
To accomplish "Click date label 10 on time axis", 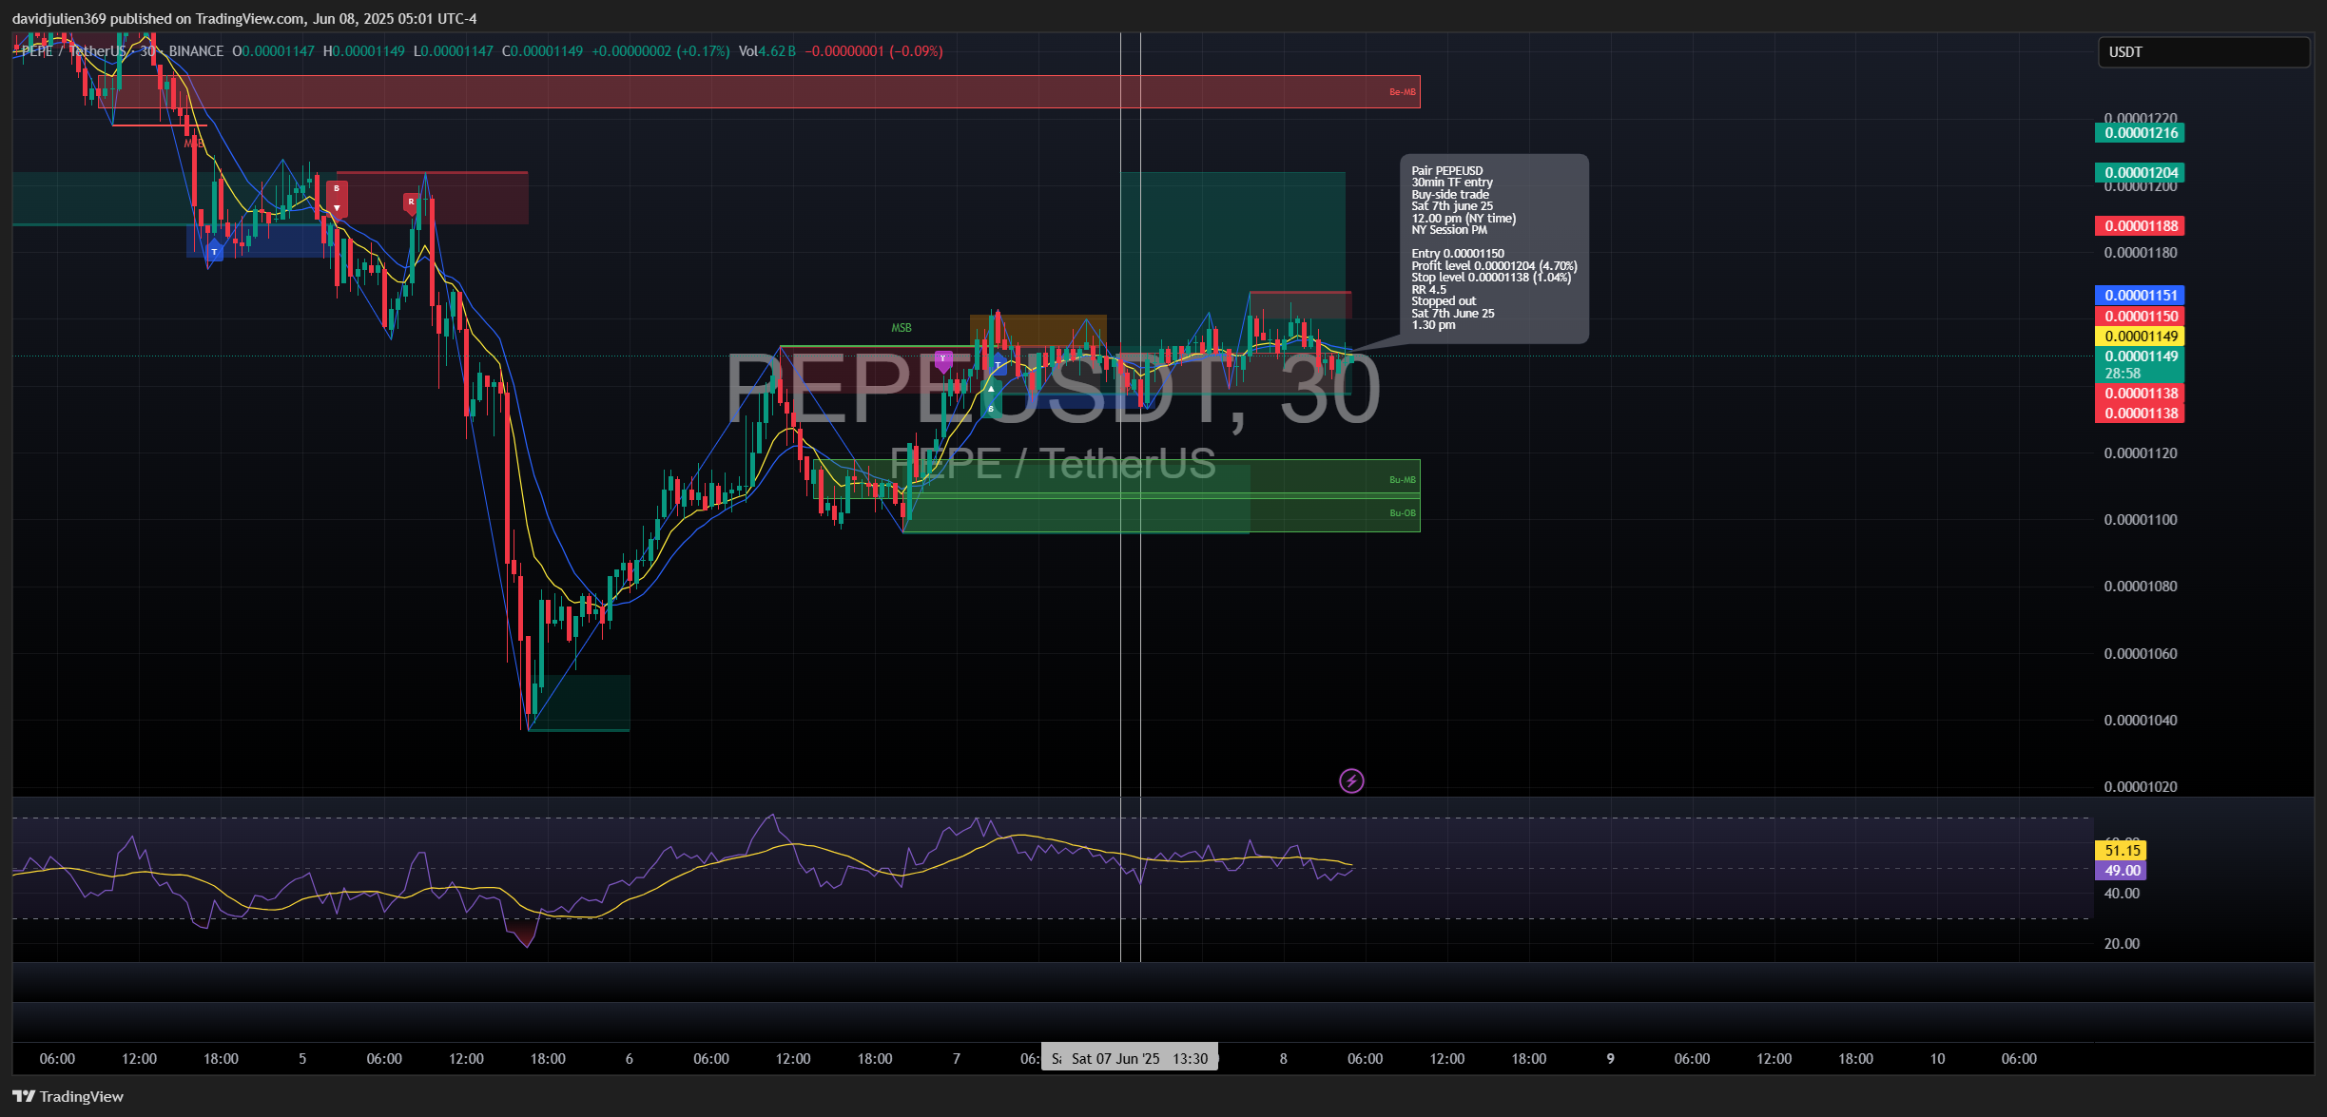I will [x=1937, y=1059].
